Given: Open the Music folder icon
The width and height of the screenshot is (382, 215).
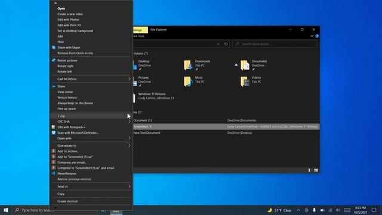Looking at the screenshot, I should [188, 81].
